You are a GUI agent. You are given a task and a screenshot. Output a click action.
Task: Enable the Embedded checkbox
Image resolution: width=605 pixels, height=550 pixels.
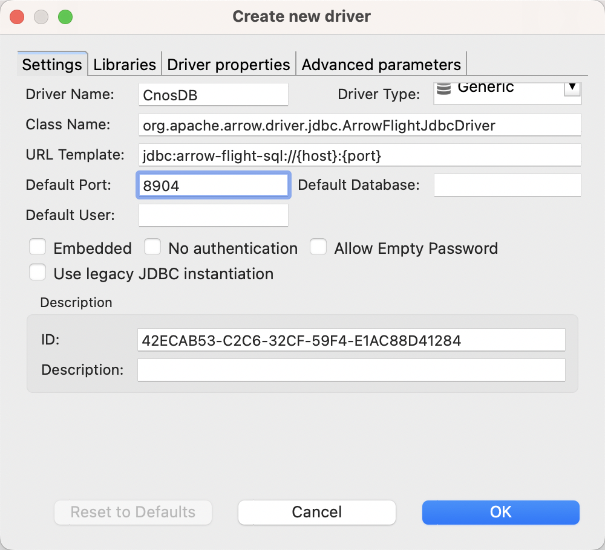pyautogui.click(x=38, y=248)
